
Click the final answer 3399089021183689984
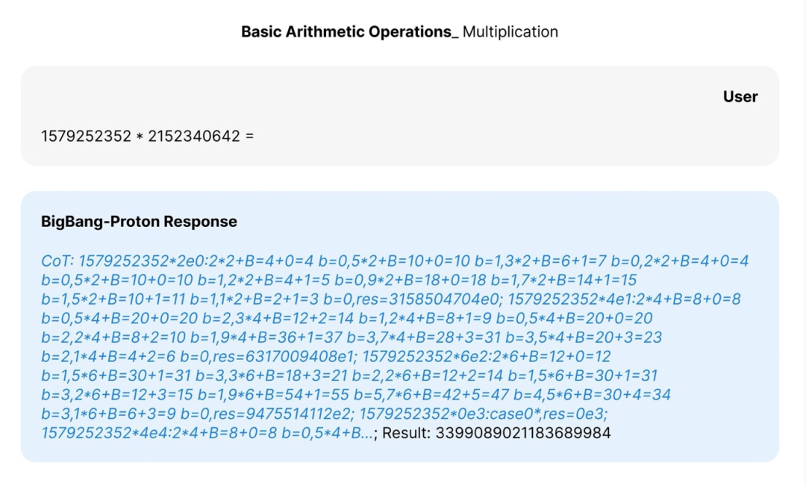[x=523, y=433]
